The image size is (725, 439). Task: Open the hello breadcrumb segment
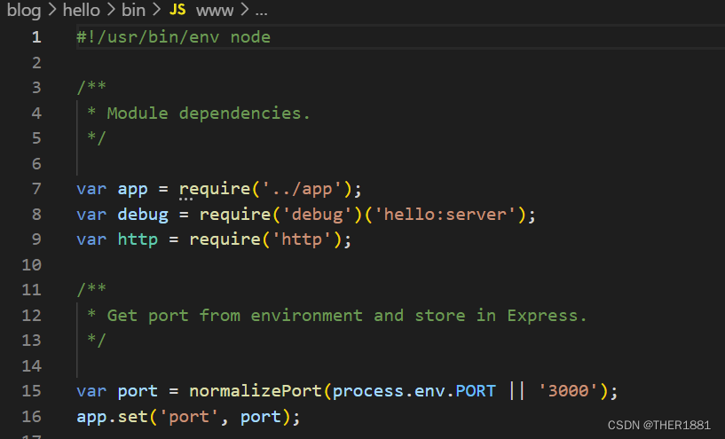pyautogui.click(x=82, y=10)
